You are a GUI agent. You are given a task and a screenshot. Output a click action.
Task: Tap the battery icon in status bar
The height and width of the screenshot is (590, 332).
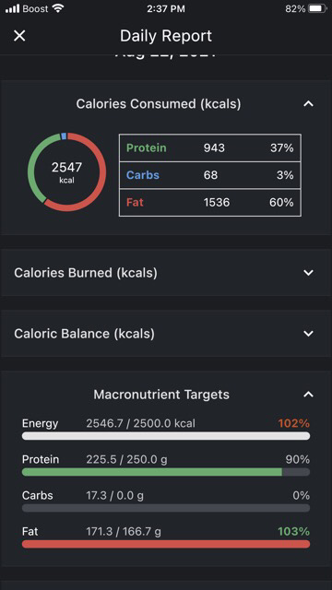click(x=318, y=8)
